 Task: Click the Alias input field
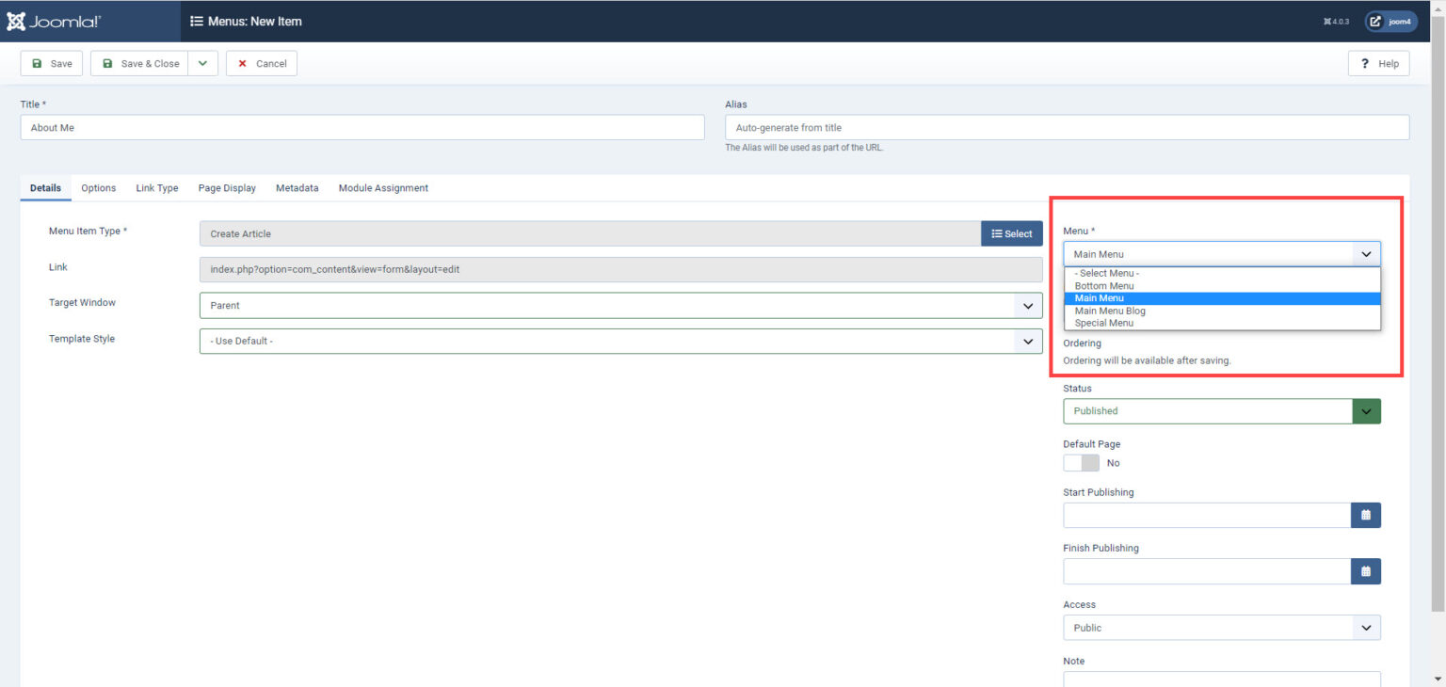tap(1067, 127)
